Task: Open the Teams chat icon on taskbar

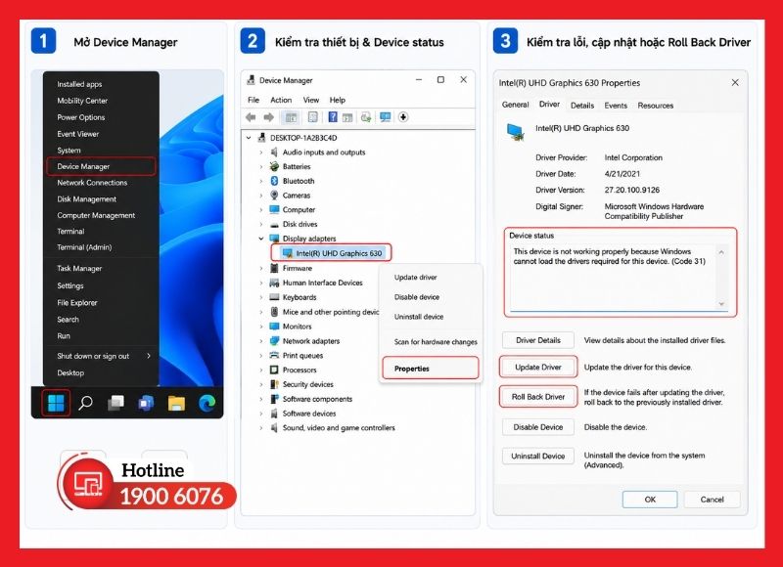Action: coord(146,403)
